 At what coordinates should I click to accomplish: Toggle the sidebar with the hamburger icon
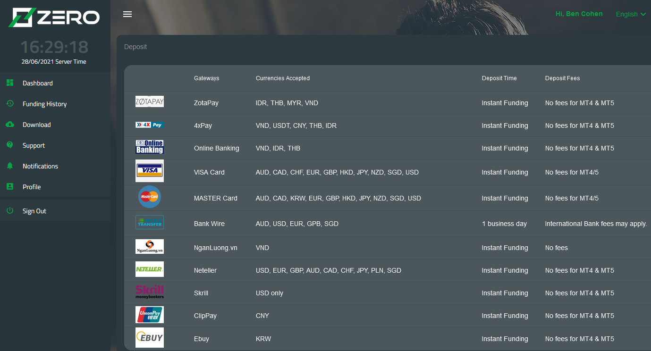click(127, 14)
